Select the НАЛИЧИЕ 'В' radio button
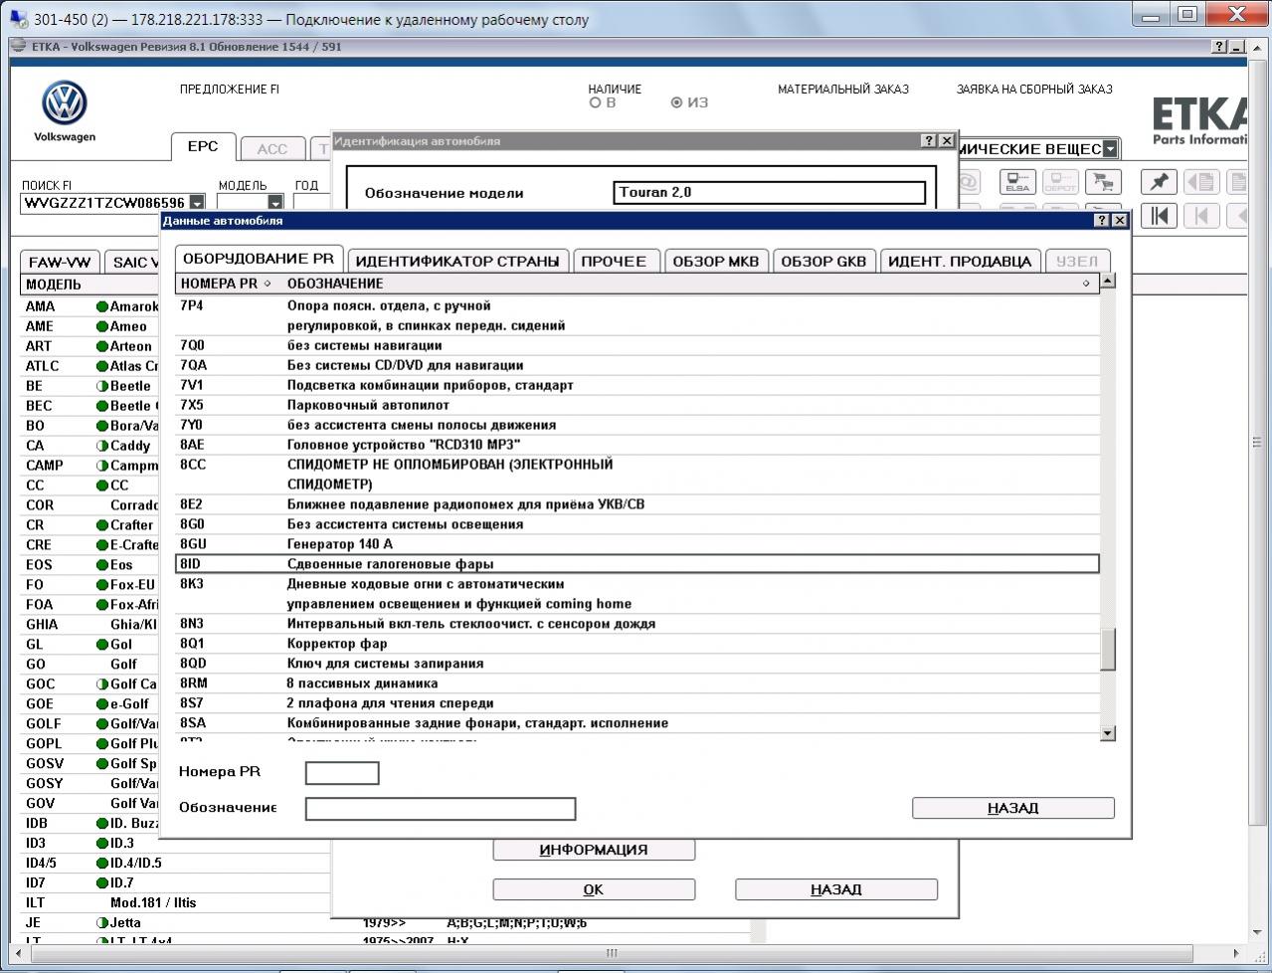The height and width of the screenshot is (973, 1272). tap(595, 102)
